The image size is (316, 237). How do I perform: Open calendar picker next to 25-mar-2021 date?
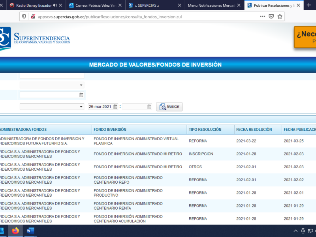click(x=115, y=107)
